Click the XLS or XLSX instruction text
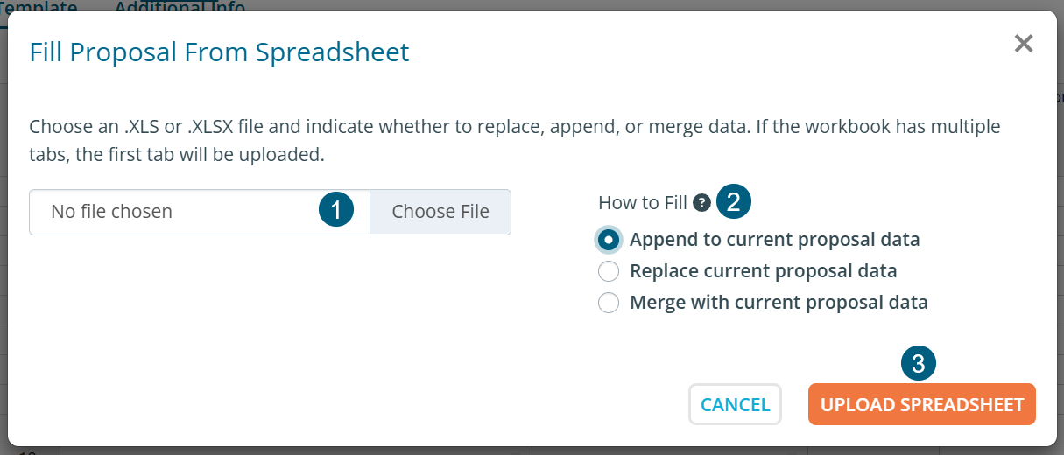The image size is (1064, 455). pyautogui.click(x=514, y=127)
